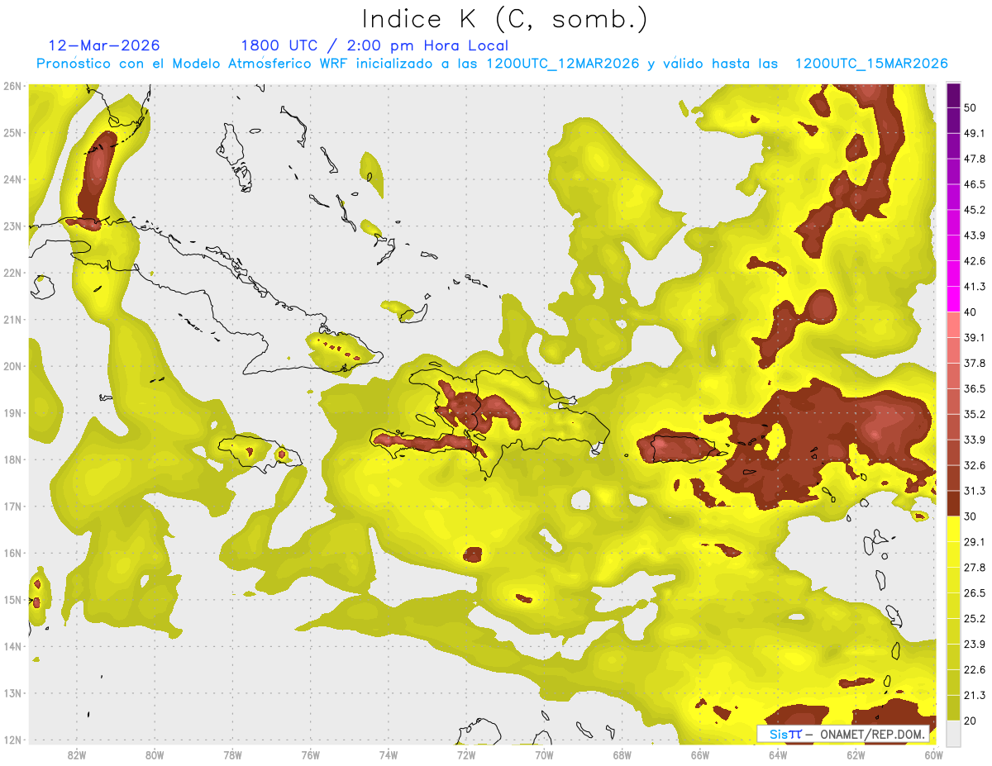The width and height of the screenshot is (992, 766).
Task: Click the gray swatch below 20 on the scale
Action: [x=953, y=732]
